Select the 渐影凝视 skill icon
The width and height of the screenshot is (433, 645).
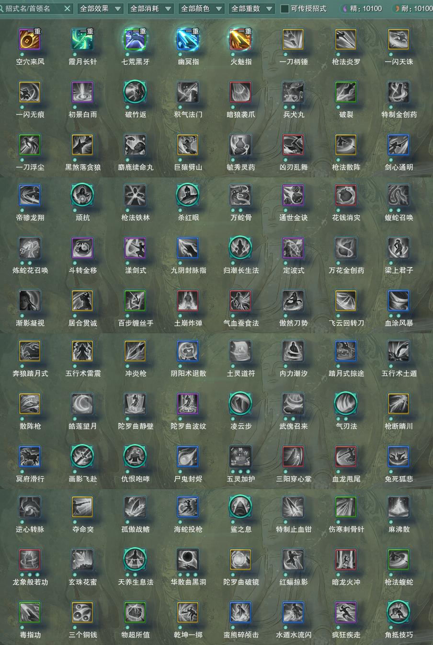point(30,300)
